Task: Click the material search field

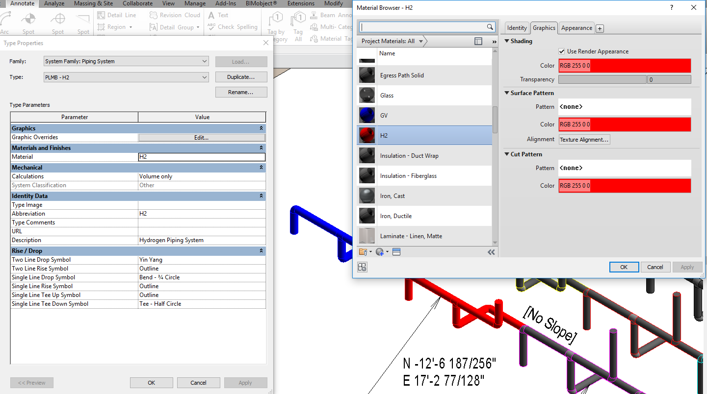Action: point(423,26)
